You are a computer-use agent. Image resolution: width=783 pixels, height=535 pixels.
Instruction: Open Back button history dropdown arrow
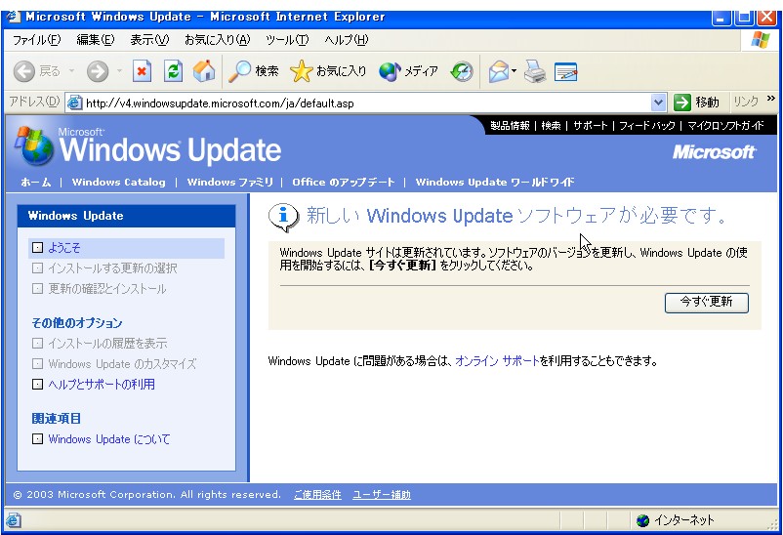click(x=72, y=71)
